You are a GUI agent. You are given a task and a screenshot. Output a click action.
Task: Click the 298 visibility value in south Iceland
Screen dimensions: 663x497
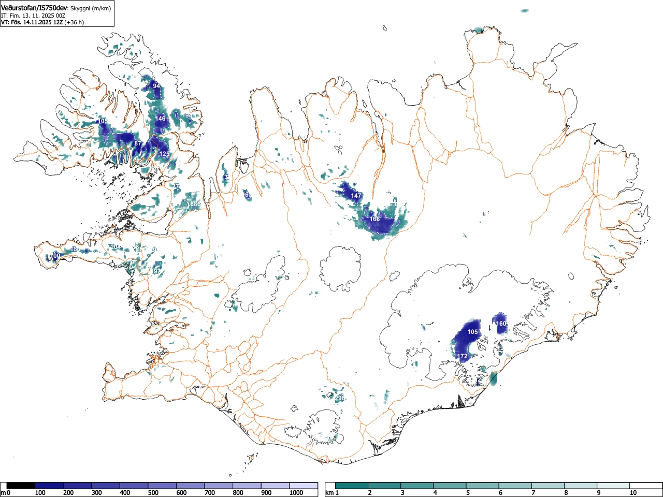(340, 398)
